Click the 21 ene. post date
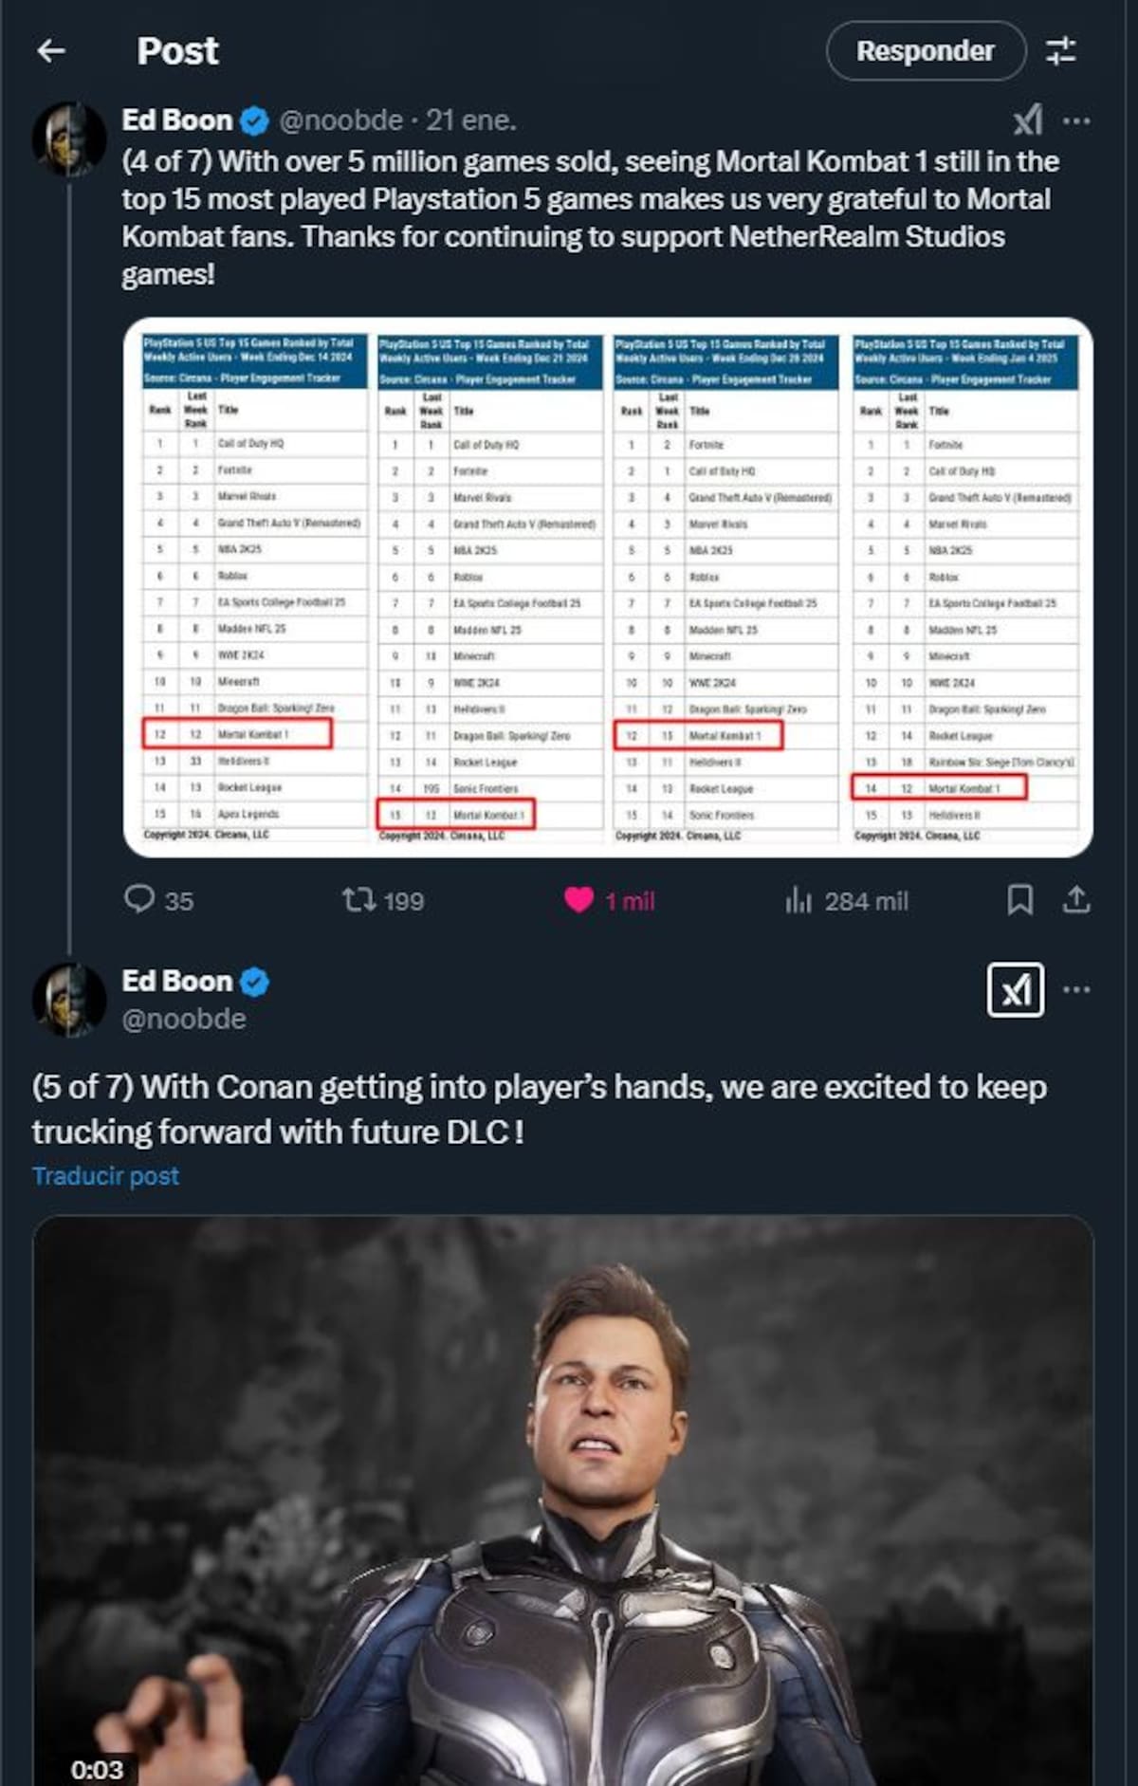This screenshot has height=1786, width=1138. [471, 120]
